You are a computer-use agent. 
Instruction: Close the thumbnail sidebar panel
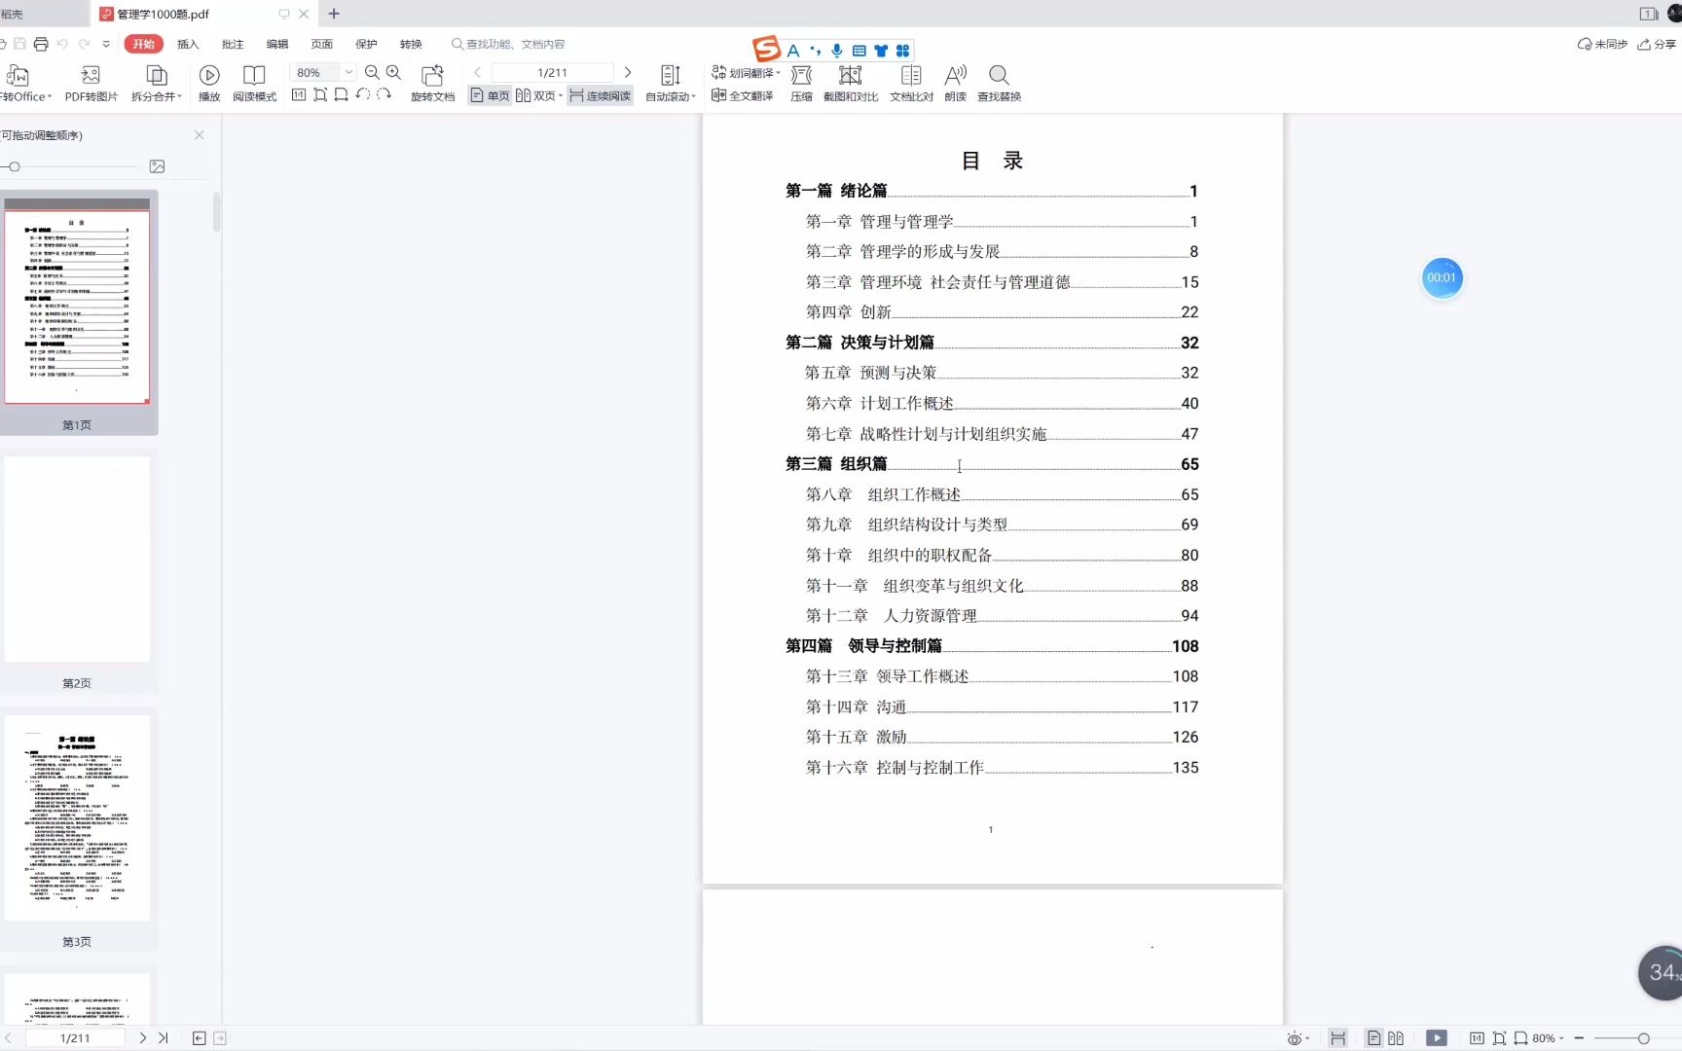(200, 135)
